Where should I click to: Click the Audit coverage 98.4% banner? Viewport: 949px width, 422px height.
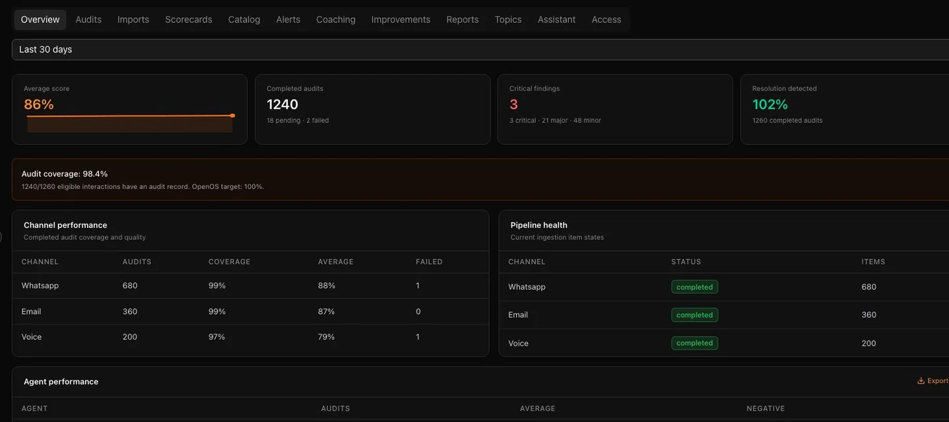480,180
